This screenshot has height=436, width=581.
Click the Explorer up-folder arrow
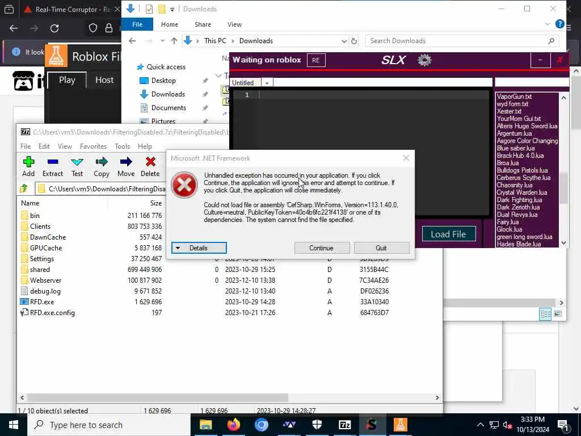174,41
